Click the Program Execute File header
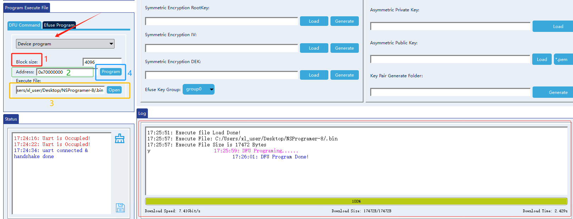This screenshot has width=573, height=219. (x=27, y=8)
